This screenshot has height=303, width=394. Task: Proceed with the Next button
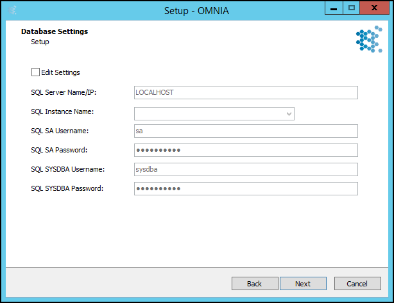click(x=303, y=284)
